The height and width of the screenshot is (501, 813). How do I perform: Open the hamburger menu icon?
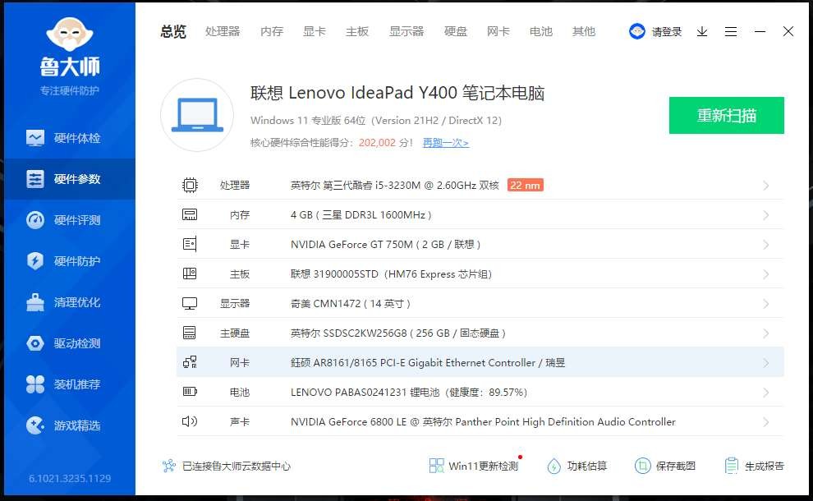(731, 32)
